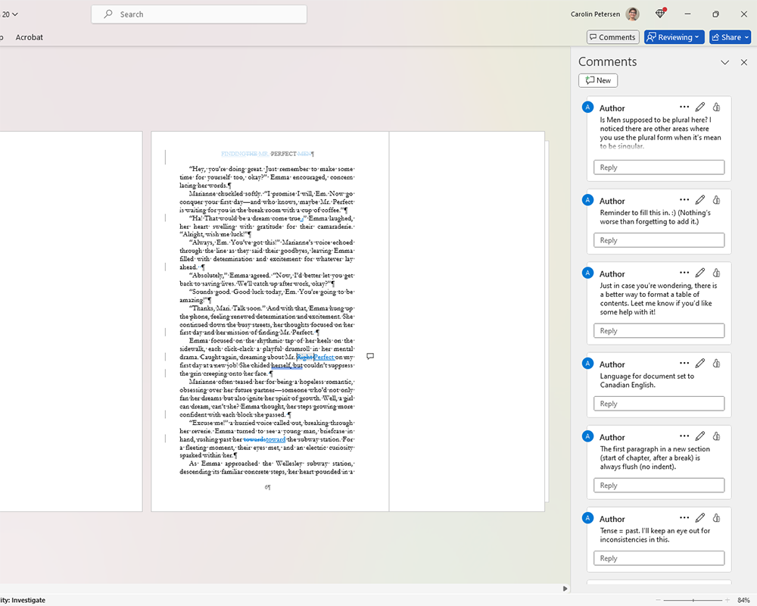Open more options for 'first paragraph' comment

(x=684, y=436)
